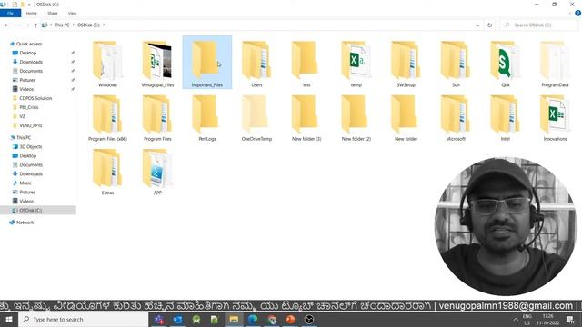This screenshot has height=327, width=582.
Task: Open the APP folder
Action: (157, 171)
